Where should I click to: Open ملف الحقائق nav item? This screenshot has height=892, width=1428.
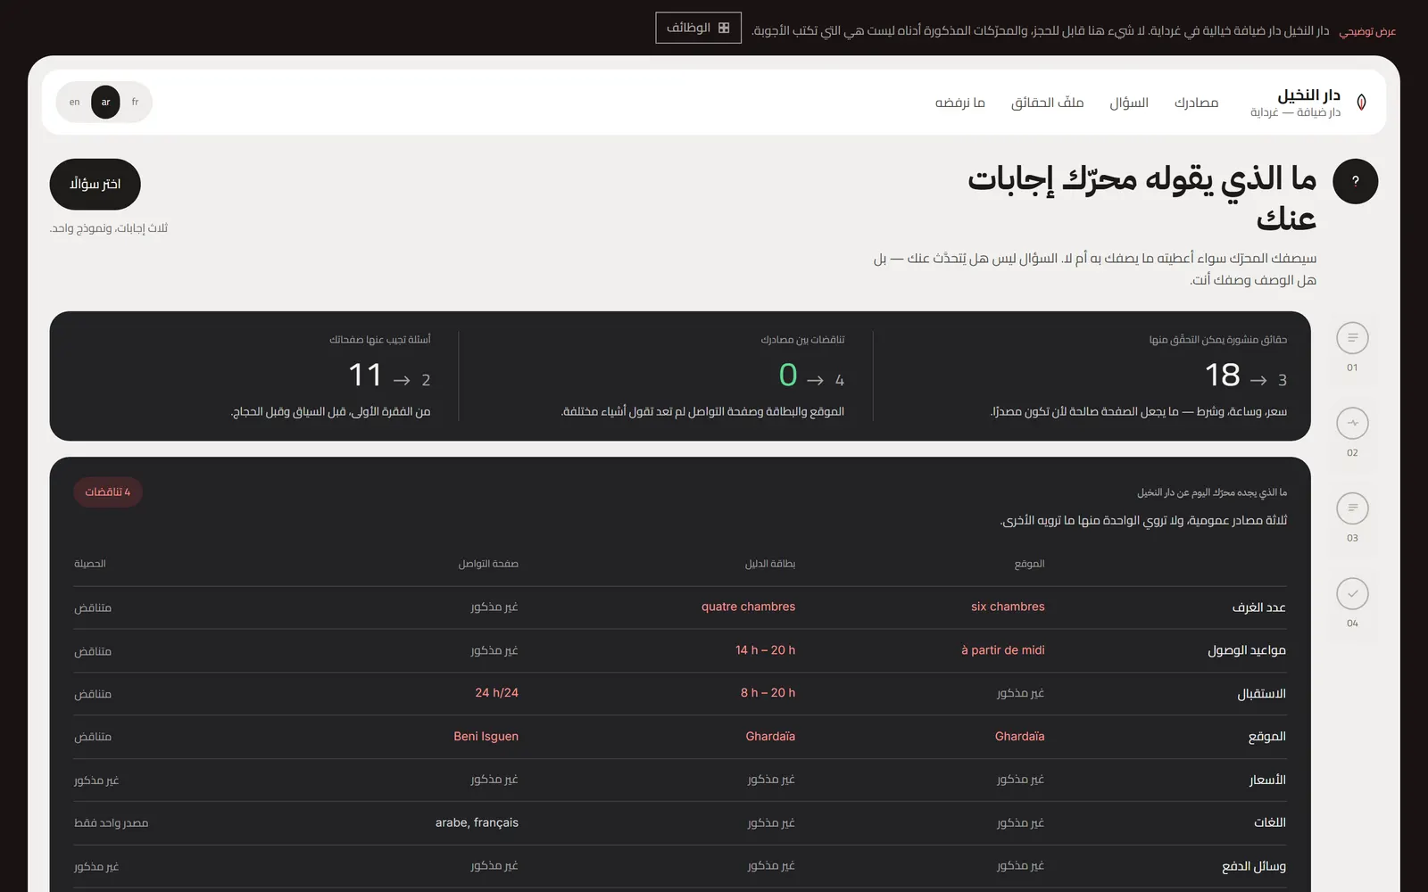tap(1047, 103)
